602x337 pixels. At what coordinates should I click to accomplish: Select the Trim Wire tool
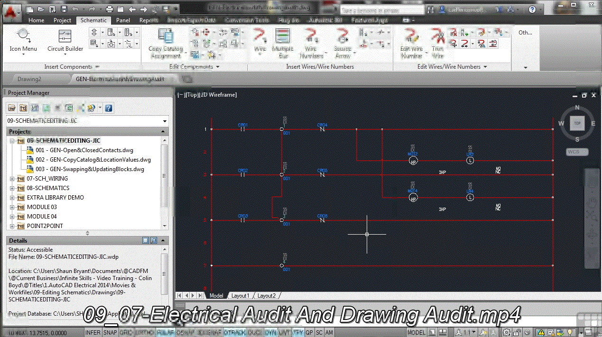pos(437,43)
